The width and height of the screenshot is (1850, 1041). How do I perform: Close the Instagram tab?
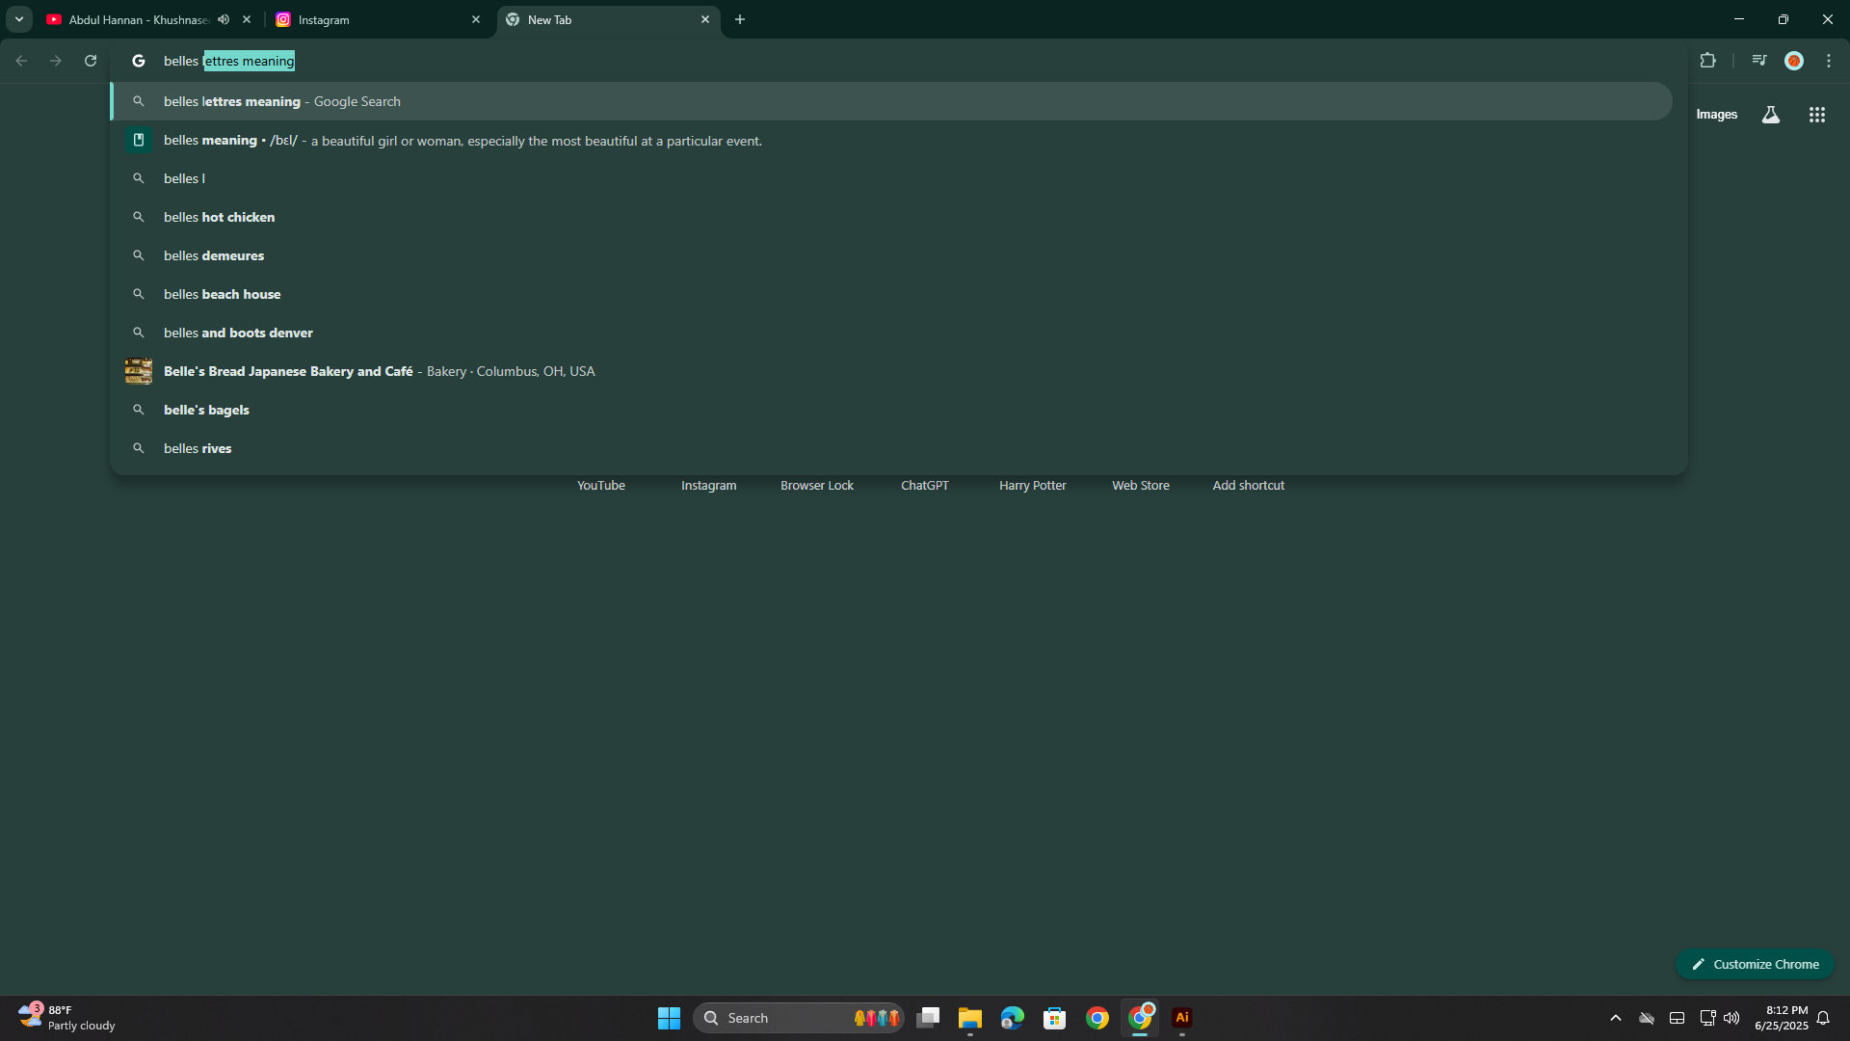476,19
